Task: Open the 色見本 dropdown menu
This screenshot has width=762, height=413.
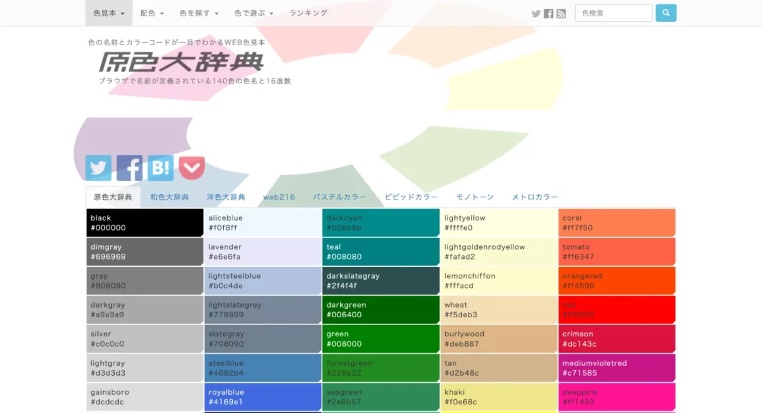Action: [109, 13]
